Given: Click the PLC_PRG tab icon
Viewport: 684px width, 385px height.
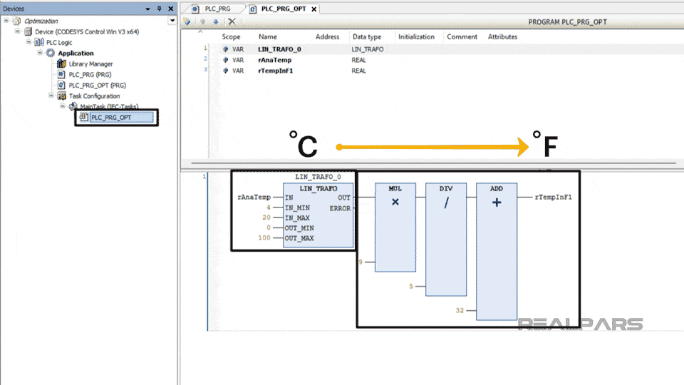Looking at the screenshot, I should pos(196,9).
